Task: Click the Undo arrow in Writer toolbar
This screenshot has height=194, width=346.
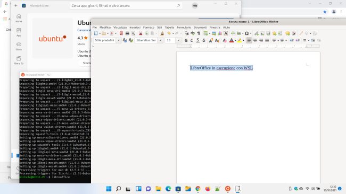Action: click(169, 33)
